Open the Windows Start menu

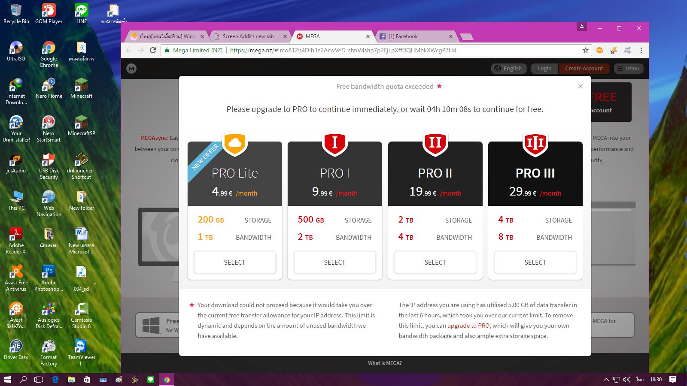pyautogui.click(x=7, y=380)
